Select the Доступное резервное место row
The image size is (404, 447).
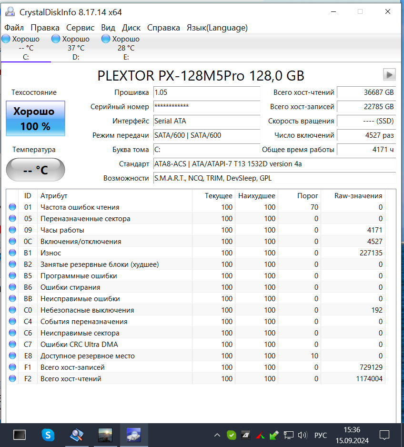(195, 356)
